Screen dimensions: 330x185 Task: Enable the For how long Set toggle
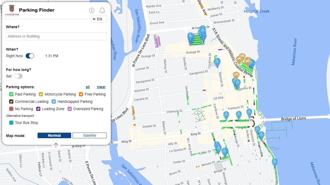[18, 76]
